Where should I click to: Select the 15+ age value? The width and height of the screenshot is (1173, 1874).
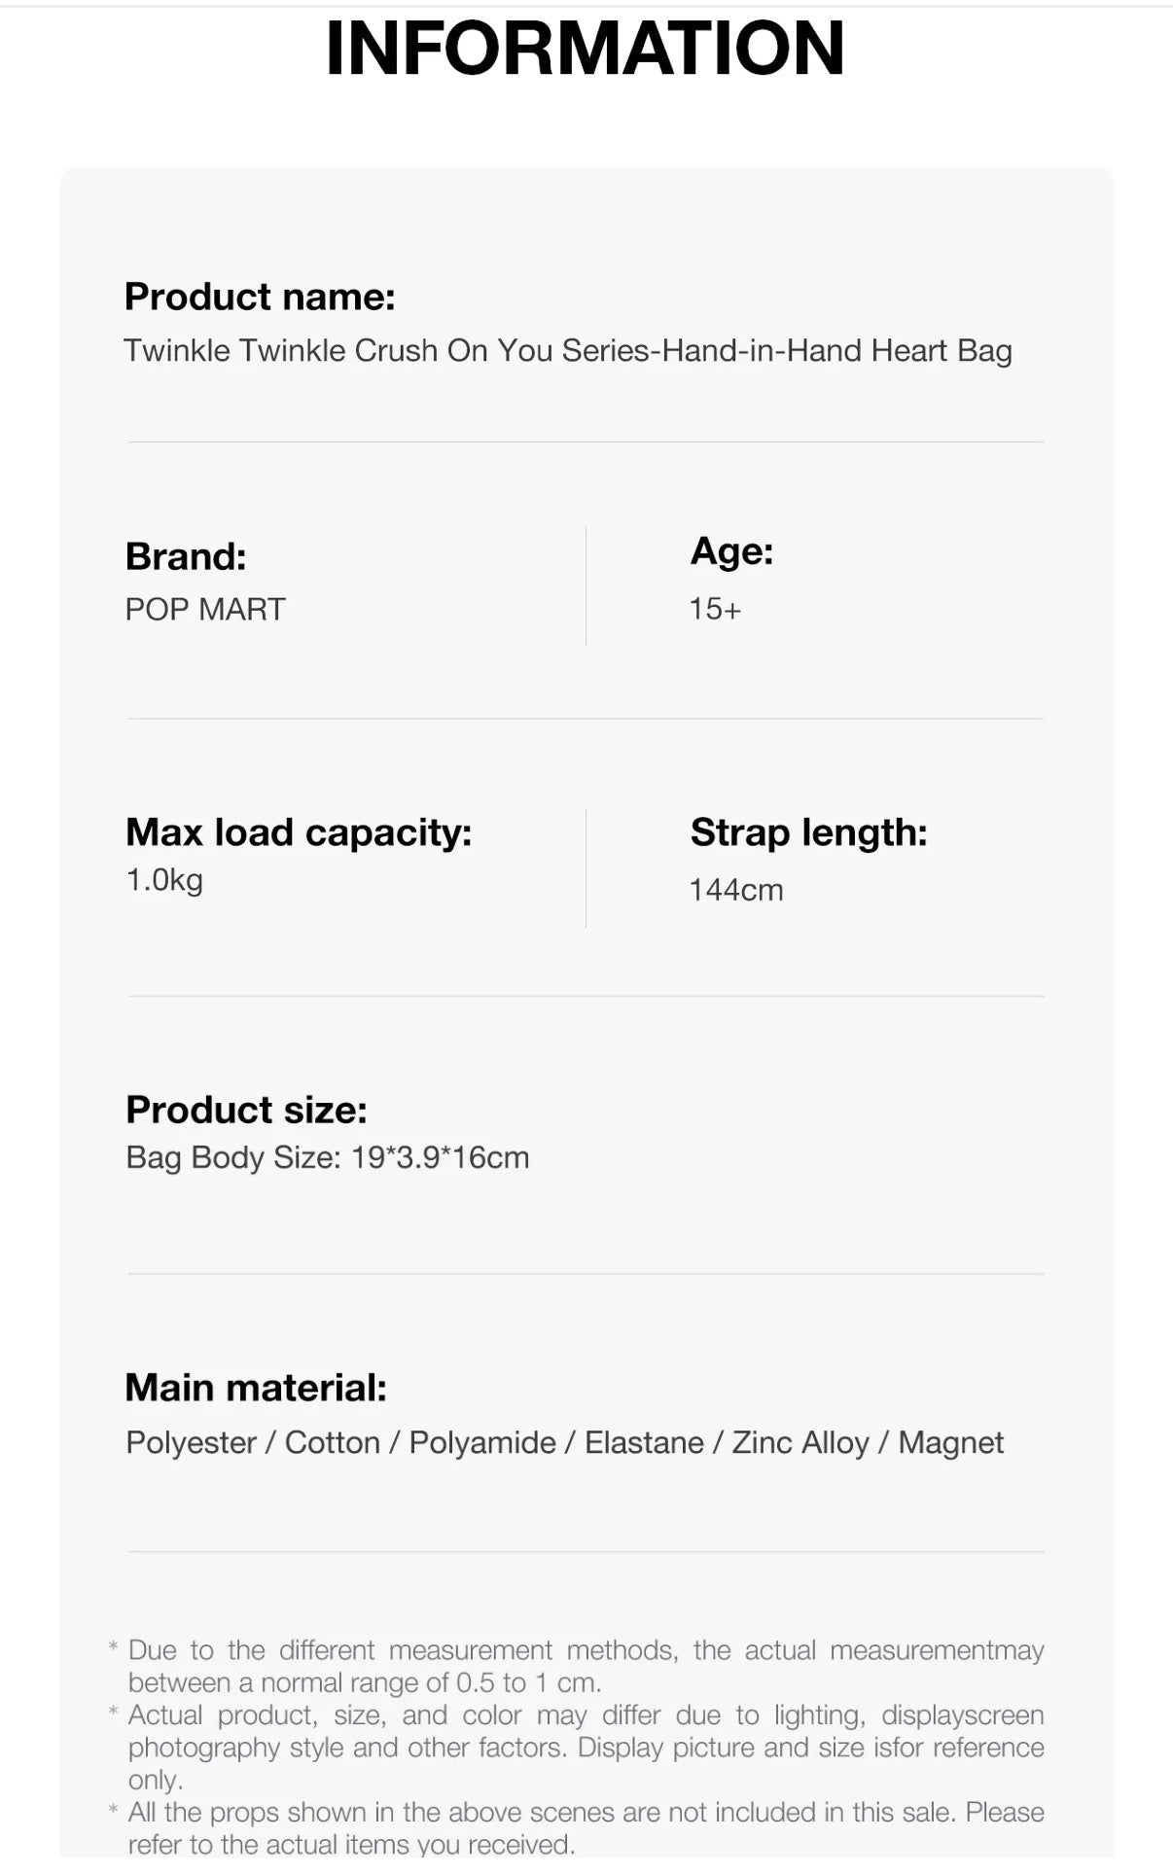pyautogui.click(x=715, y=610)
